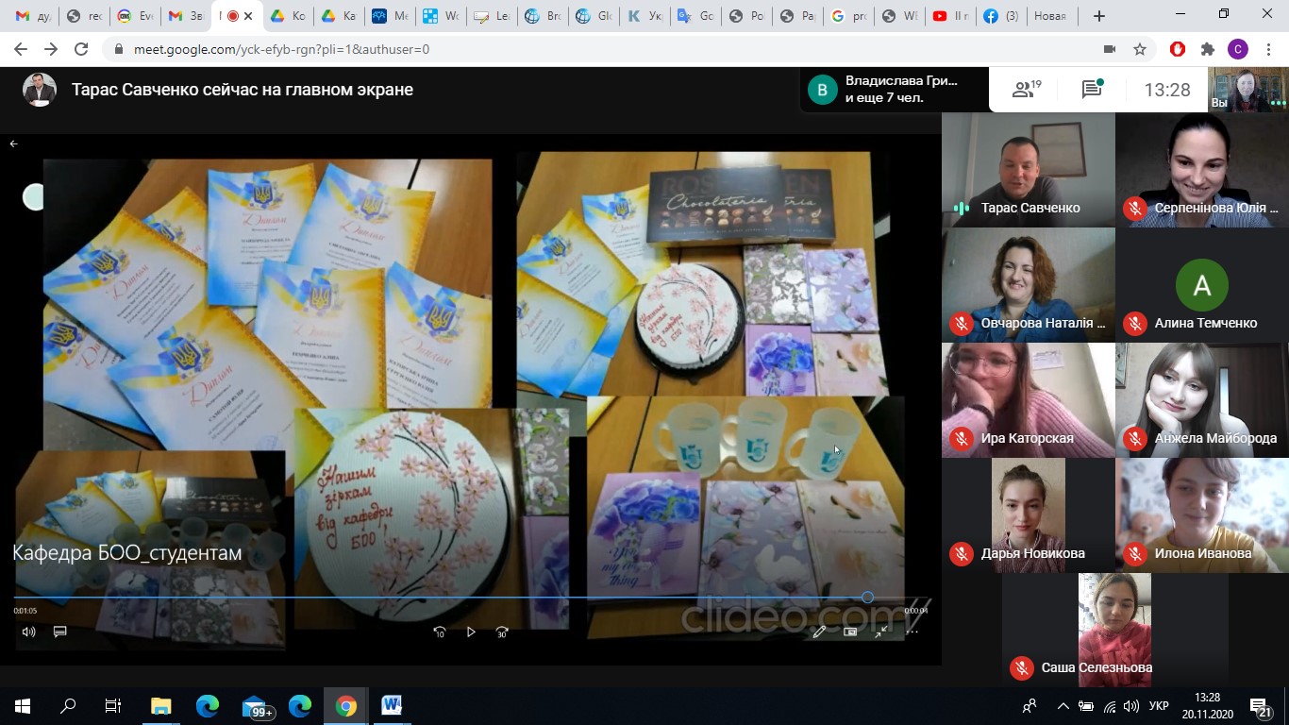Select Ира Каторская's video tile
This screenshot has width=1289, height=725.
click(x=1029, y=400)
